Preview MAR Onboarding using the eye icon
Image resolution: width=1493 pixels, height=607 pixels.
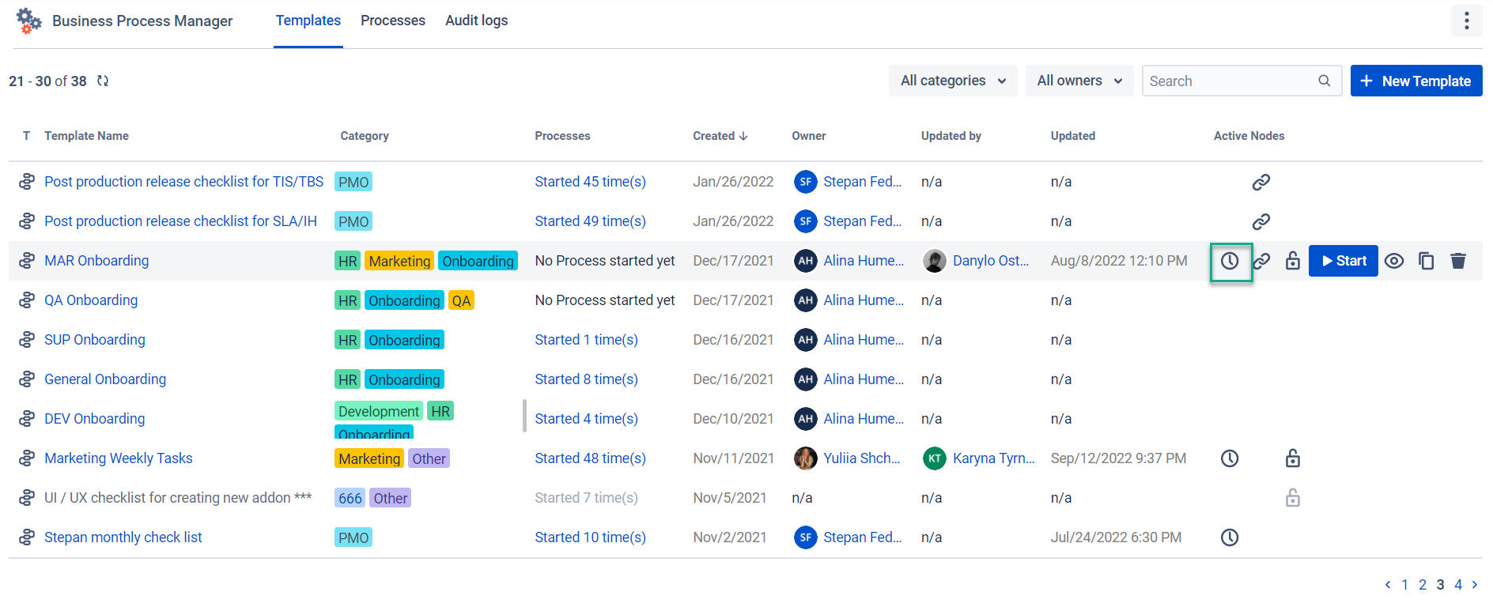1394,262
